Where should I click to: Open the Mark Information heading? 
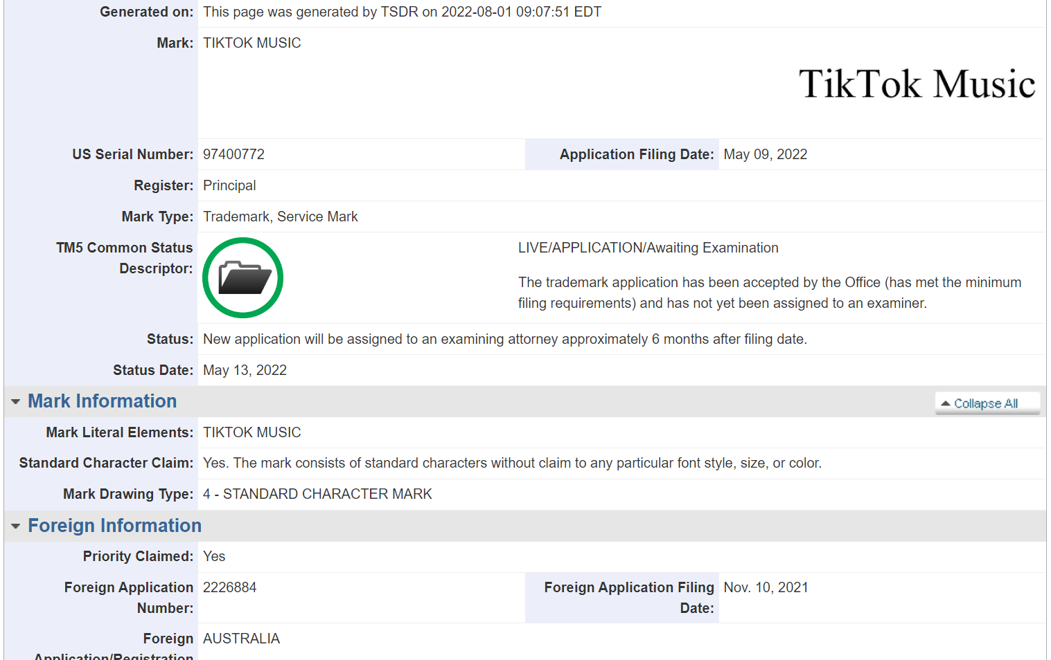[x=103, y=401]
